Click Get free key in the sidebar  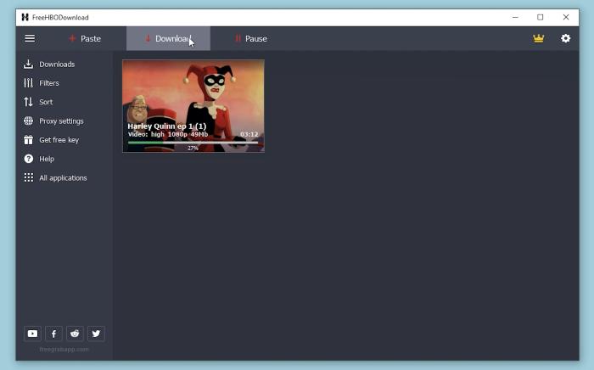pyautogui.click(x=51, y=140)
